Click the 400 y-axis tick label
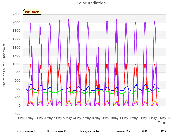183x137 pixels. (x=17, y=89)
